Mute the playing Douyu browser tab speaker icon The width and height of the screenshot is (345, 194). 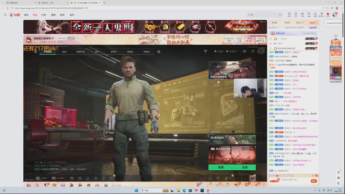(75, 3)
